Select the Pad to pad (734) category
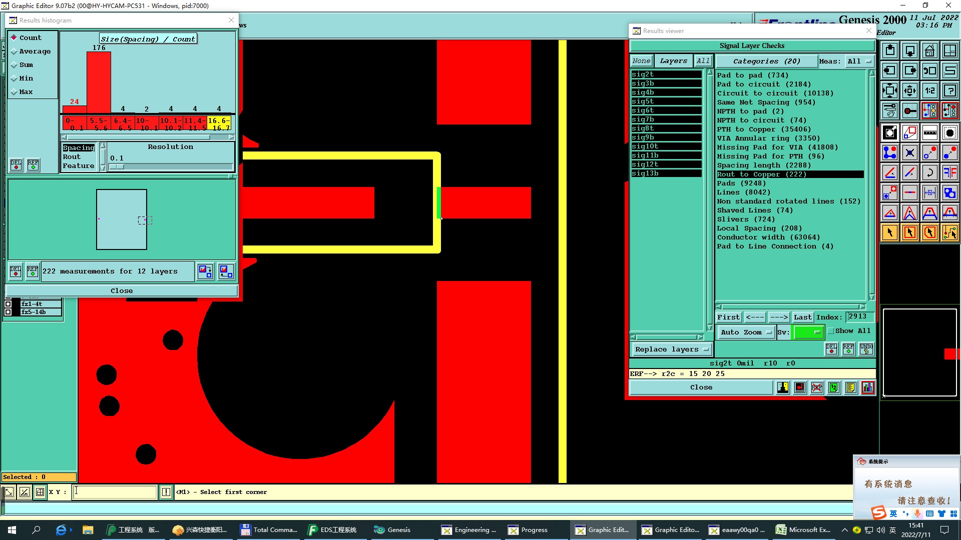This screenshot has height=540, width=961. coord(752,75)
